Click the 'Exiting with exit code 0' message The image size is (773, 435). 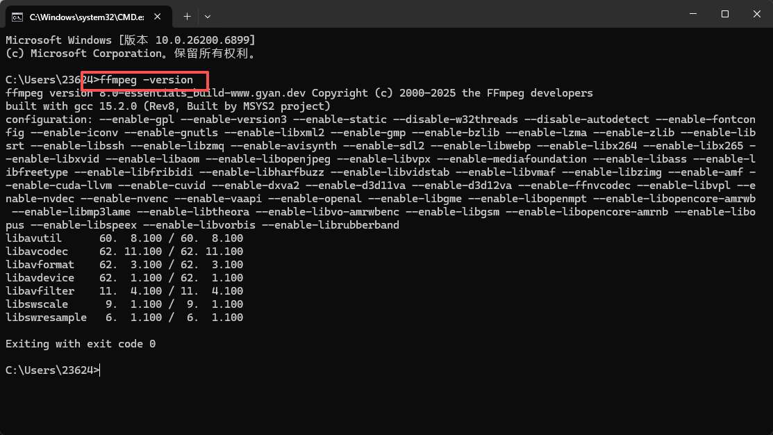(x=80, y=343)
